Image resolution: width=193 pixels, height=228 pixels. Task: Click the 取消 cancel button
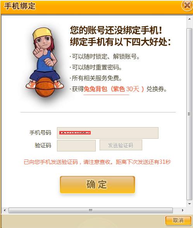[178, 220]
